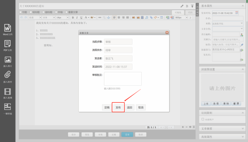Align text right in editor toolbar
This screenshot has height=142, width=248.
coord(123,17)
